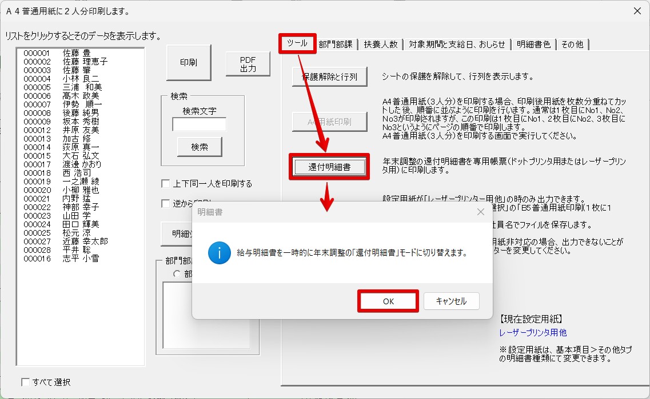Open the 対象期間と支給日、おしらせ tab
Viewport: 650px width, 399px height.
coord(457,45)
